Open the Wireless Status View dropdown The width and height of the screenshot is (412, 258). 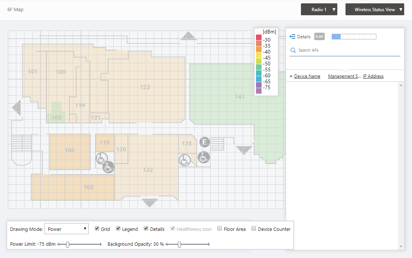pyautogui.click(x=374, y=10)
